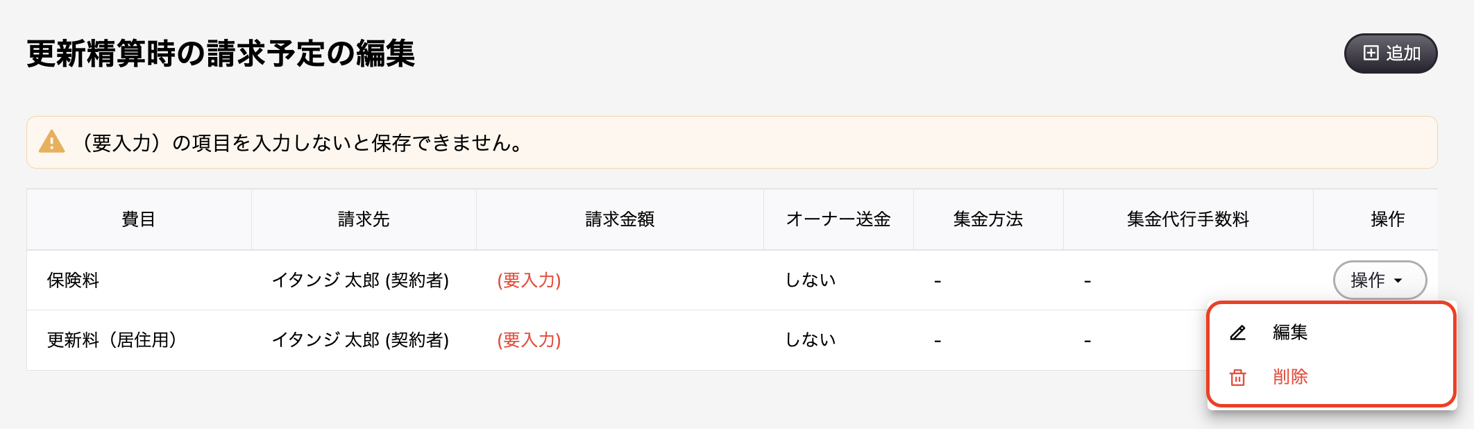Viewport: 1474px width, 429px height.
Task: Open the 操作 dropdown for 保険料 row
Action: [1380, 280]
